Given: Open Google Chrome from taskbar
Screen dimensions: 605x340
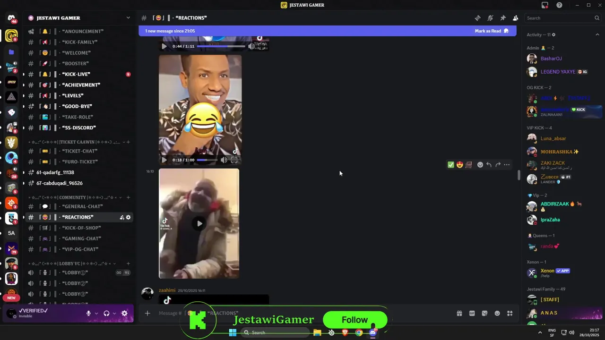Looking at the screenshot, I should 359,332.
